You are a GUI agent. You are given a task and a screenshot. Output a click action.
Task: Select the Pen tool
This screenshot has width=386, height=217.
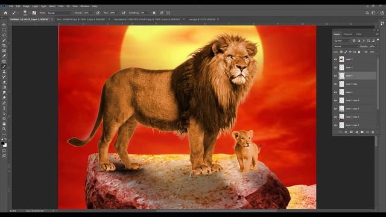click(x=4, y=103)
